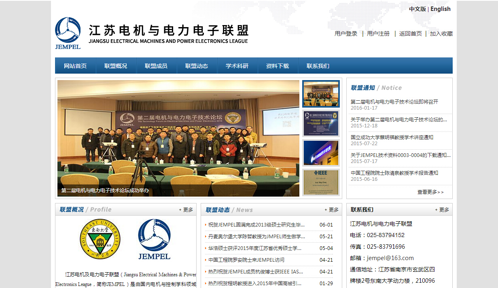This screenshot has width=498, height=288.
Task: Click + 更多 in 联系我们 panel
Action: coord(442,210)
